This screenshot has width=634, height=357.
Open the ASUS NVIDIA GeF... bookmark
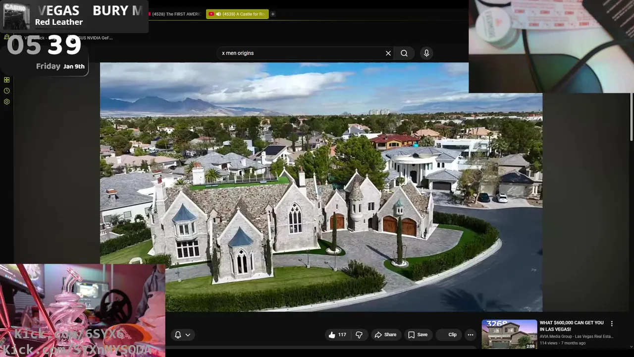coord(92,38)
